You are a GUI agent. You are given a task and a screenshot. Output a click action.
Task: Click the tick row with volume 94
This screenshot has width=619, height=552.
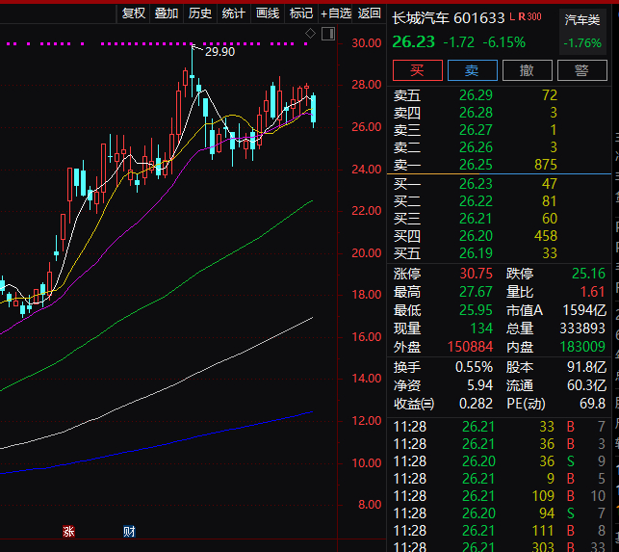tap(500, 513)
